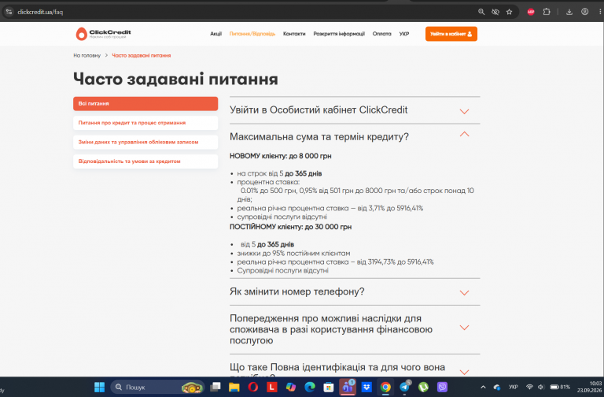Viewport: 604px width, 397px height.
Task: Select the 'Всі питання' category tab
Action: coord(145,104)
